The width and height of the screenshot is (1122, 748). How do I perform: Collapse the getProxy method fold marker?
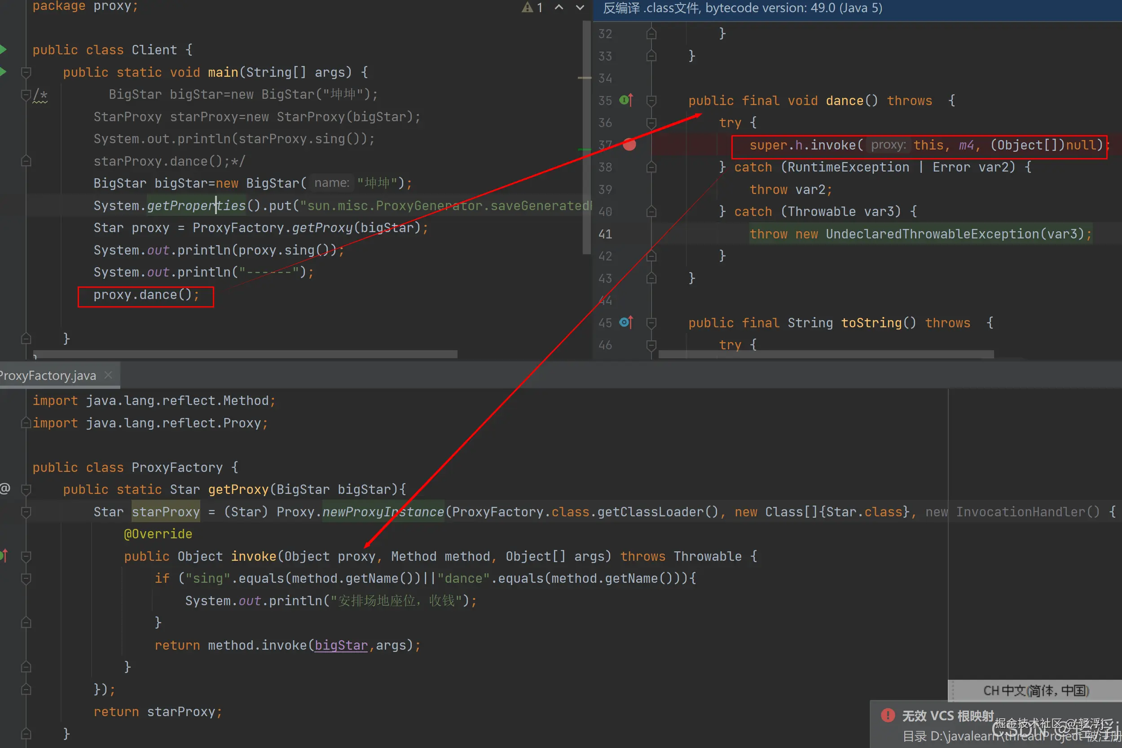(26, 489)
